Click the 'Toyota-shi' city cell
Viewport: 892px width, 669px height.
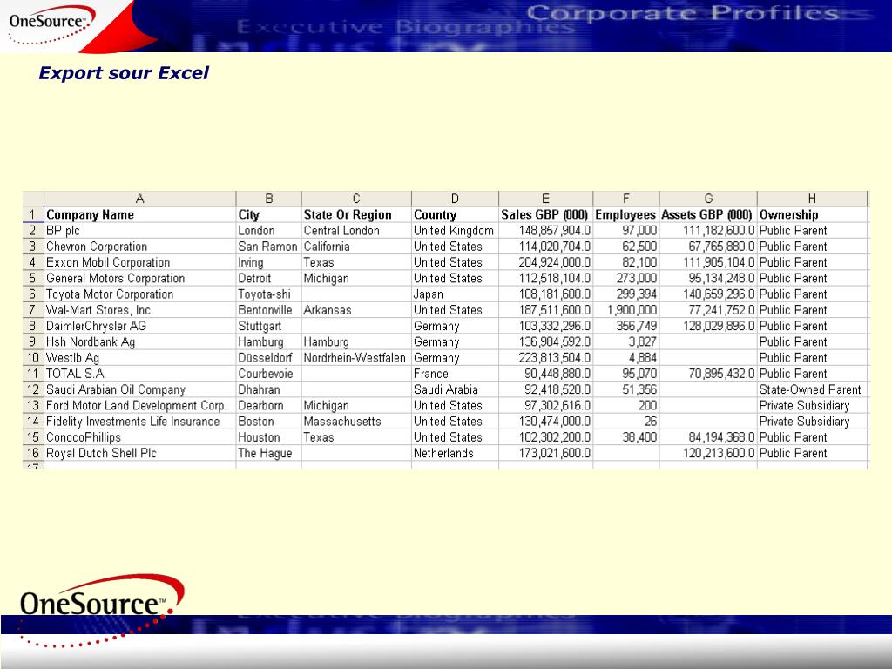(268, 294)
